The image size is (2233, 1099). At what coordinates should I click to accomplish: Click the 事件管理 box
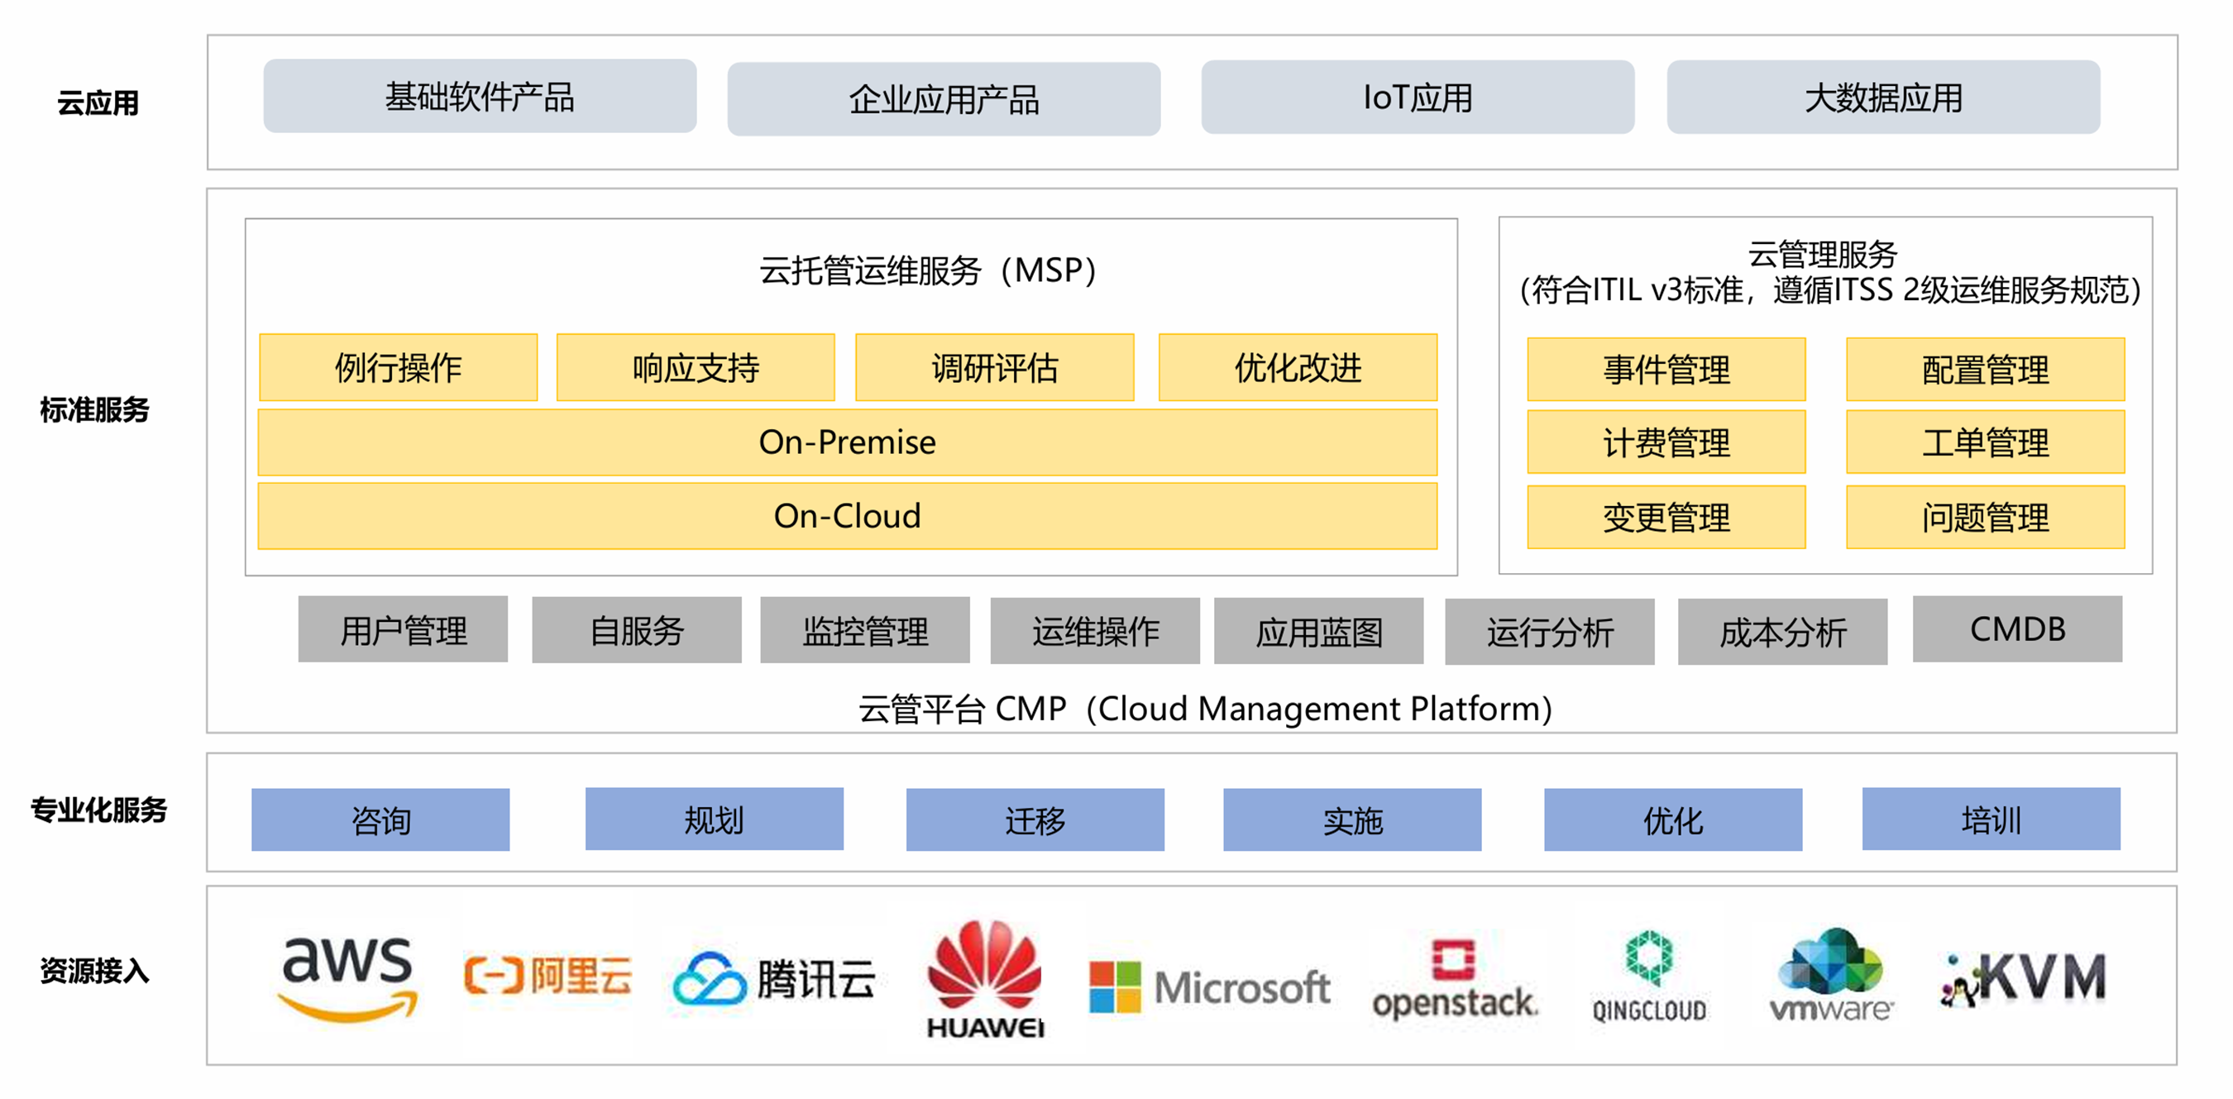click(1665, 369)
